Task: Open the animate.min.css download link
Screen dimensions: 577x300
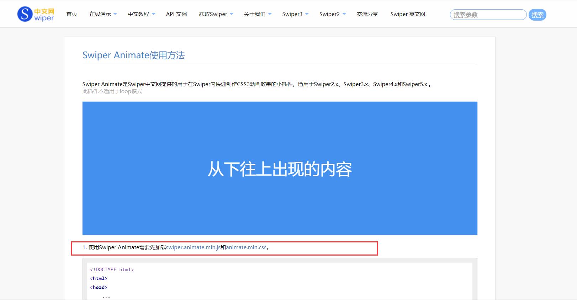Action: [x=246, y=247]
